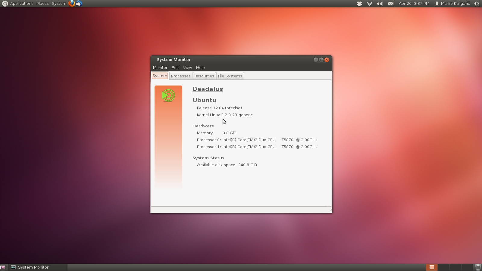Open the System menu in top panel
The width and height of the screenshot is (482, 271).
point(59,4)
